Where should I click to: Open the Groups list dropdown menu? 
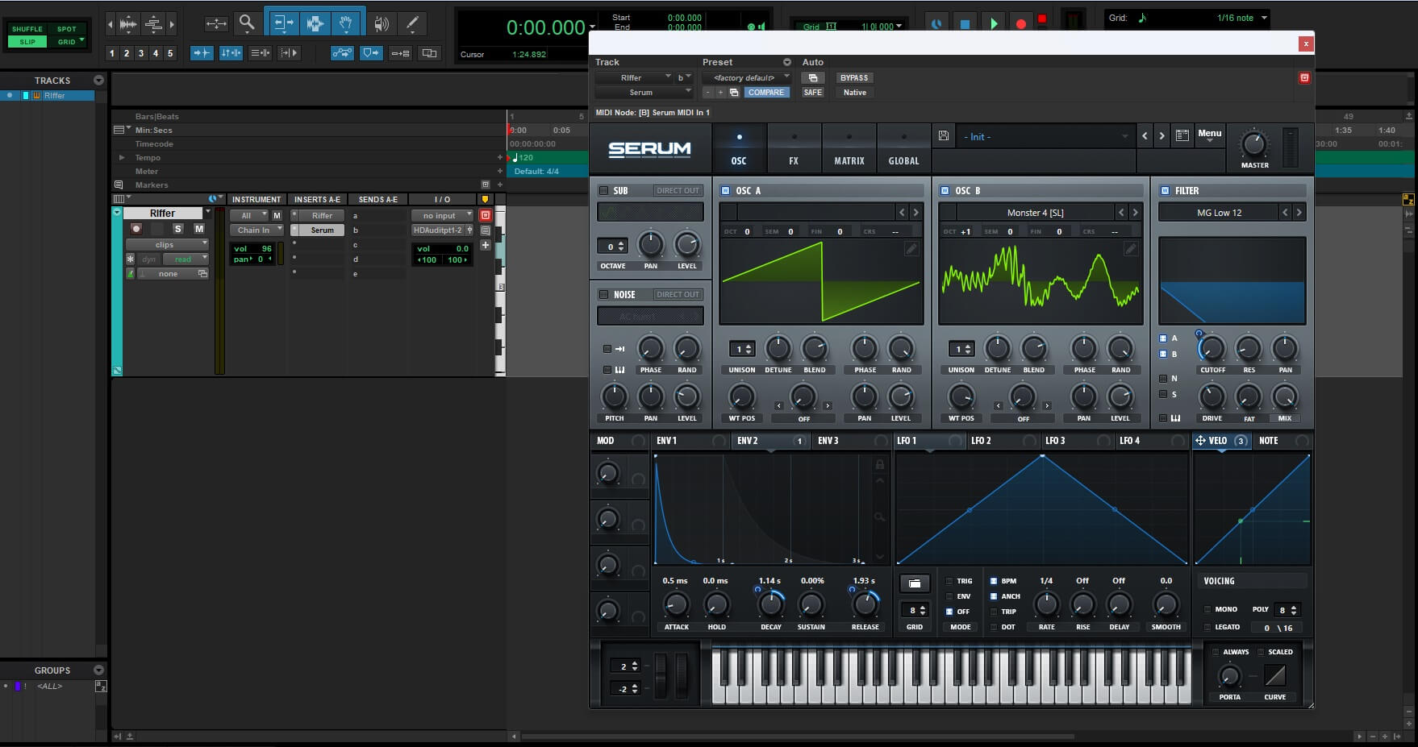pos(98,670)
